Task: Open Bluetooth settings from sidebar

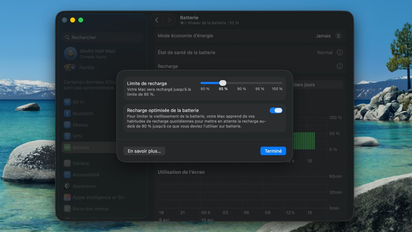Action: [67, 113]
